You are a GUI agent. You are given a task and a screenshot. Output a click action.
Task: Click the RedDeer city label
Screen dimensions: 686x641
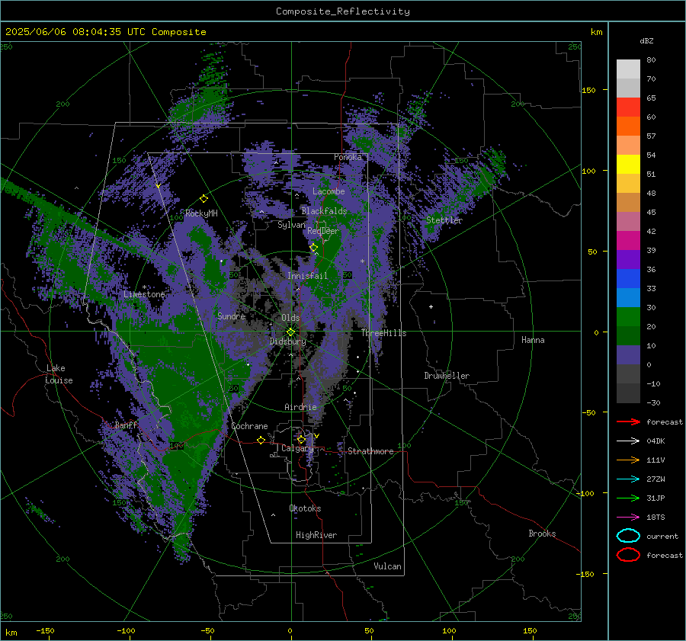pyautogui.click(x=323, y=231)
